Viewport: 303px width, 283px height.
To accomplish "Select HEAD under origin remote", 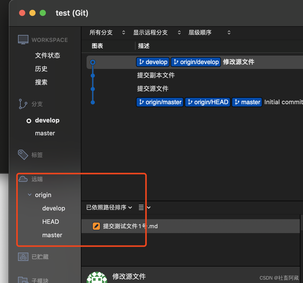I will tap(50, 222).
